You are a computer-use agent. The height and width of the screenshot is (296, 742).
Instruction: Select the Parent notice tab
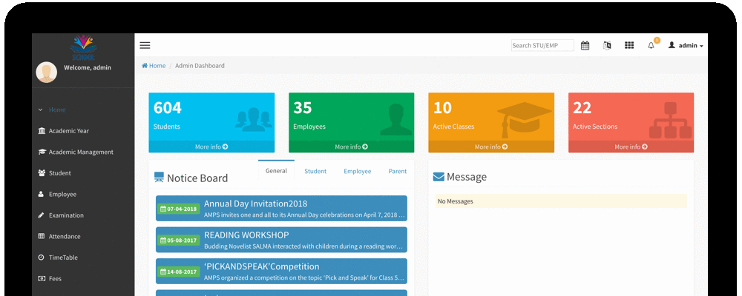coord(398,171)
